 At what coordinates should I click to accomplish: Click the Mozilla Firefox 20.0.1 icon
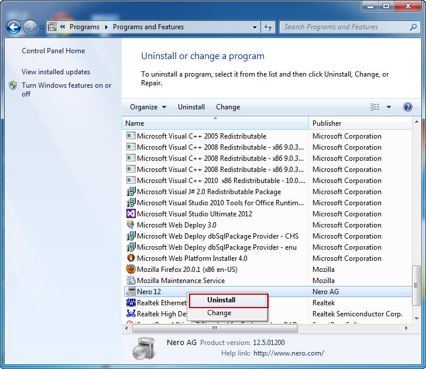131,270
